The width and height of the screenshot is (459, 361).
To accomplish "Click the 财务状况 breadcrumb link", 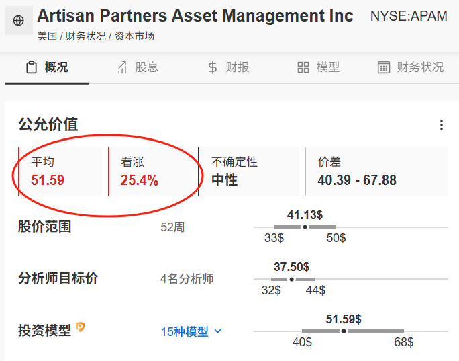I will [x=85, y=36].
